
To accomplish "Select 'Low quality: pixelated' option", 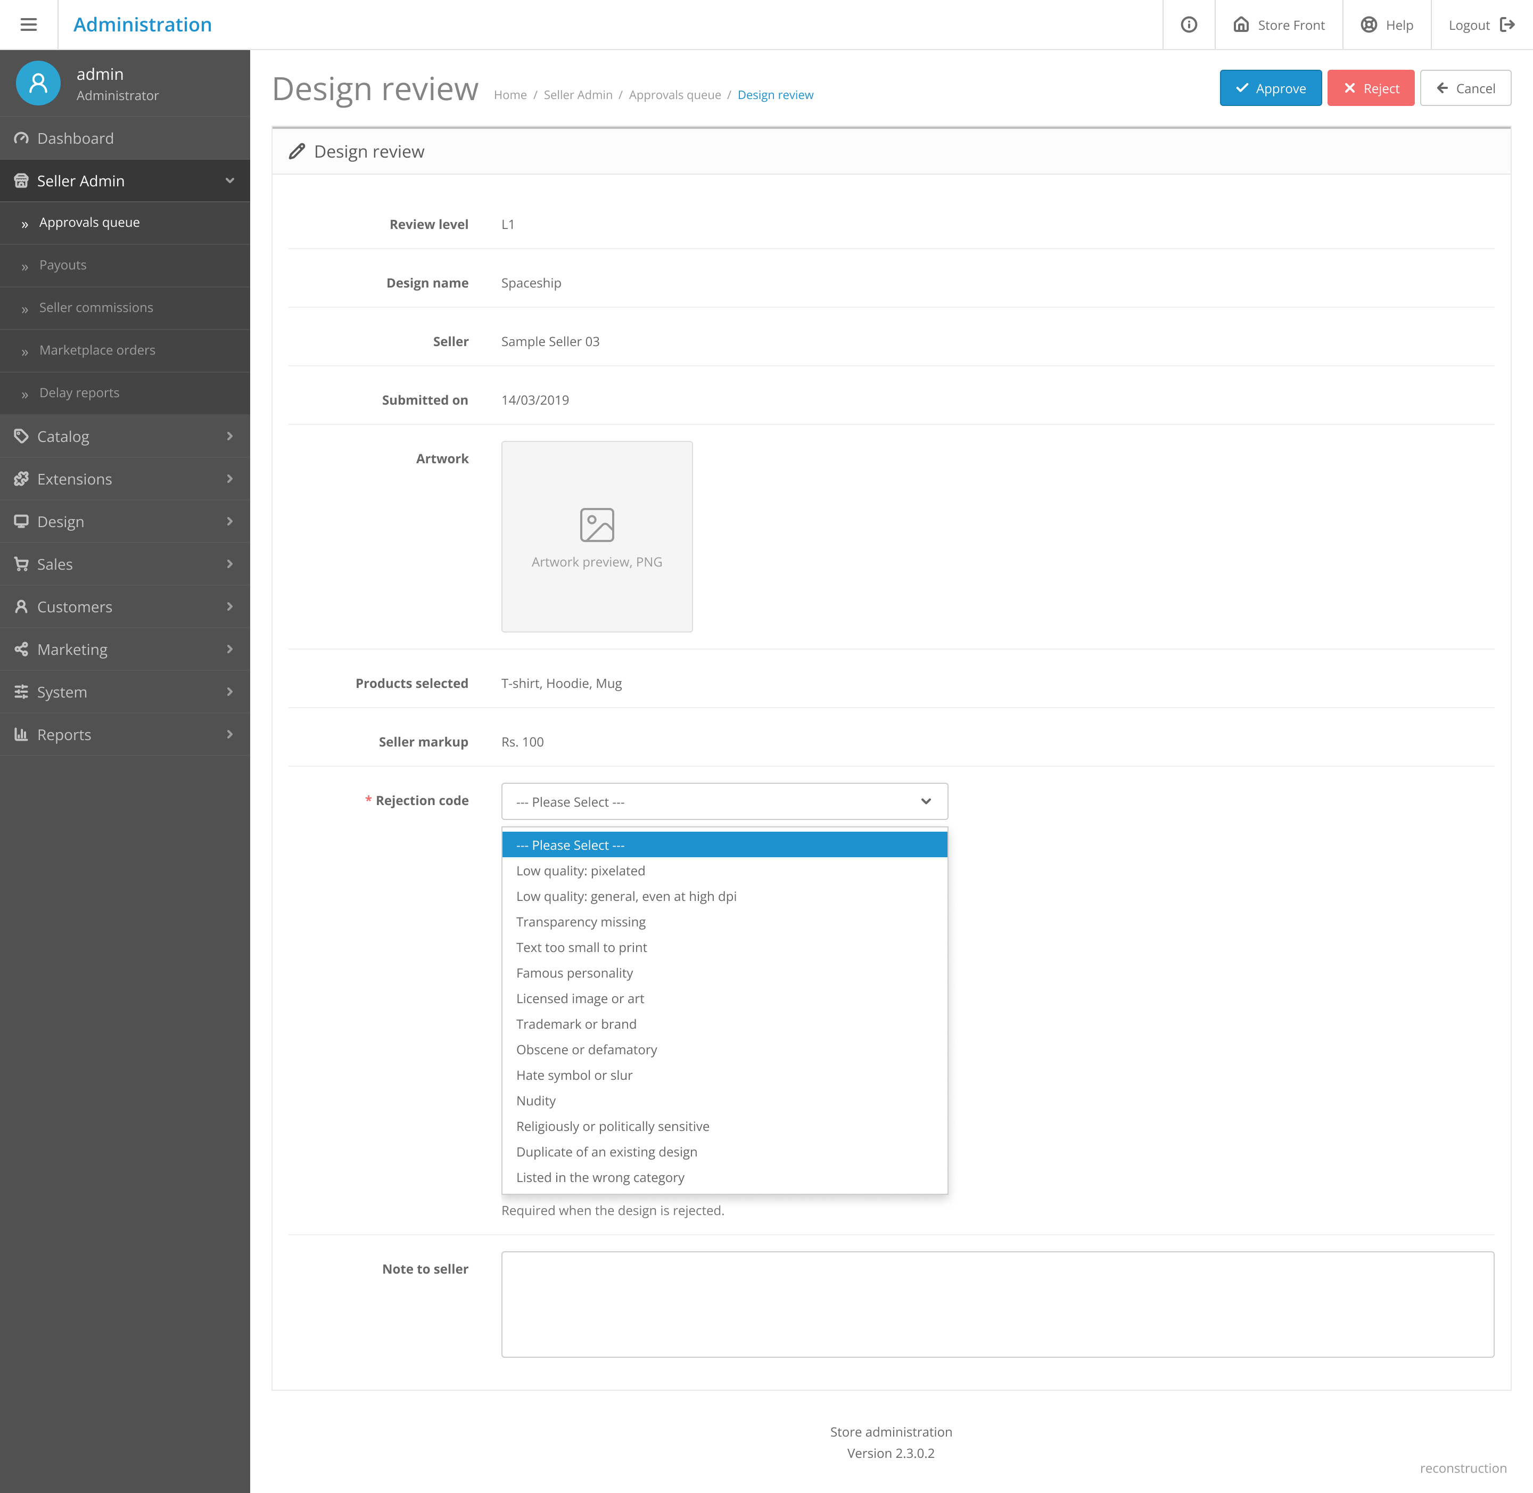I will coord(724,871).
